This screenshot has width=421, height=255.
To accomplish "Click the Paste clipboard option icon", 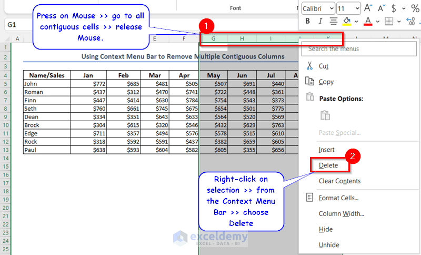I will pos(325,115).
